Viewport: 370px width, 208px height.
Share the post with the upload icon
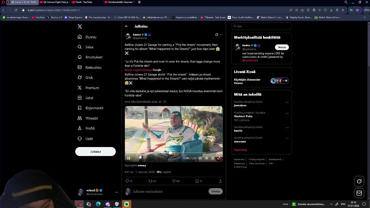(220, 181)
